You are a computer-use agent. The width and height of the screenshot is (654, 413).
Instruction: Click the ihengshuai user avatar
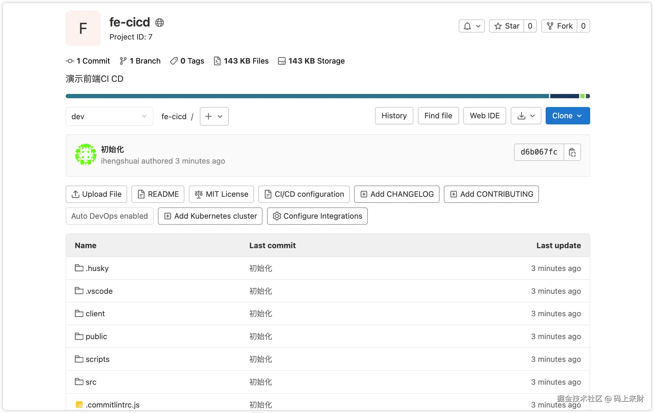pos(86,154)
